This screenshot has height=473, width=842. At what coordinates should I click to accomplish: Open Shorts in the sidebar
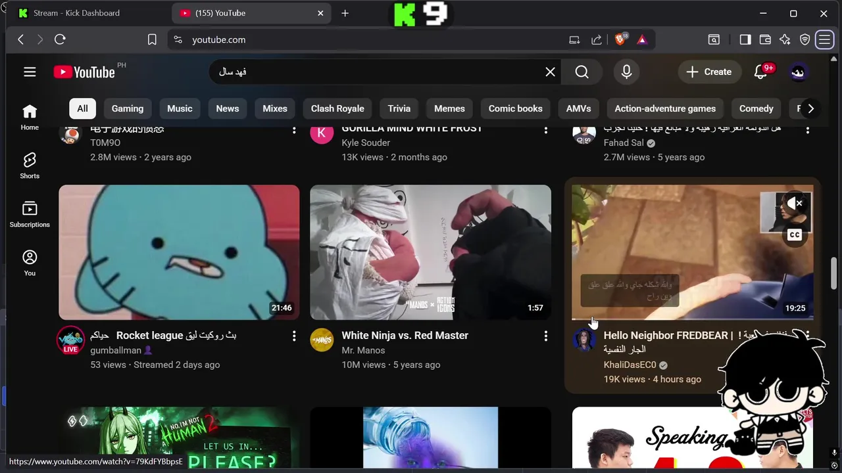tap(30, 166)
